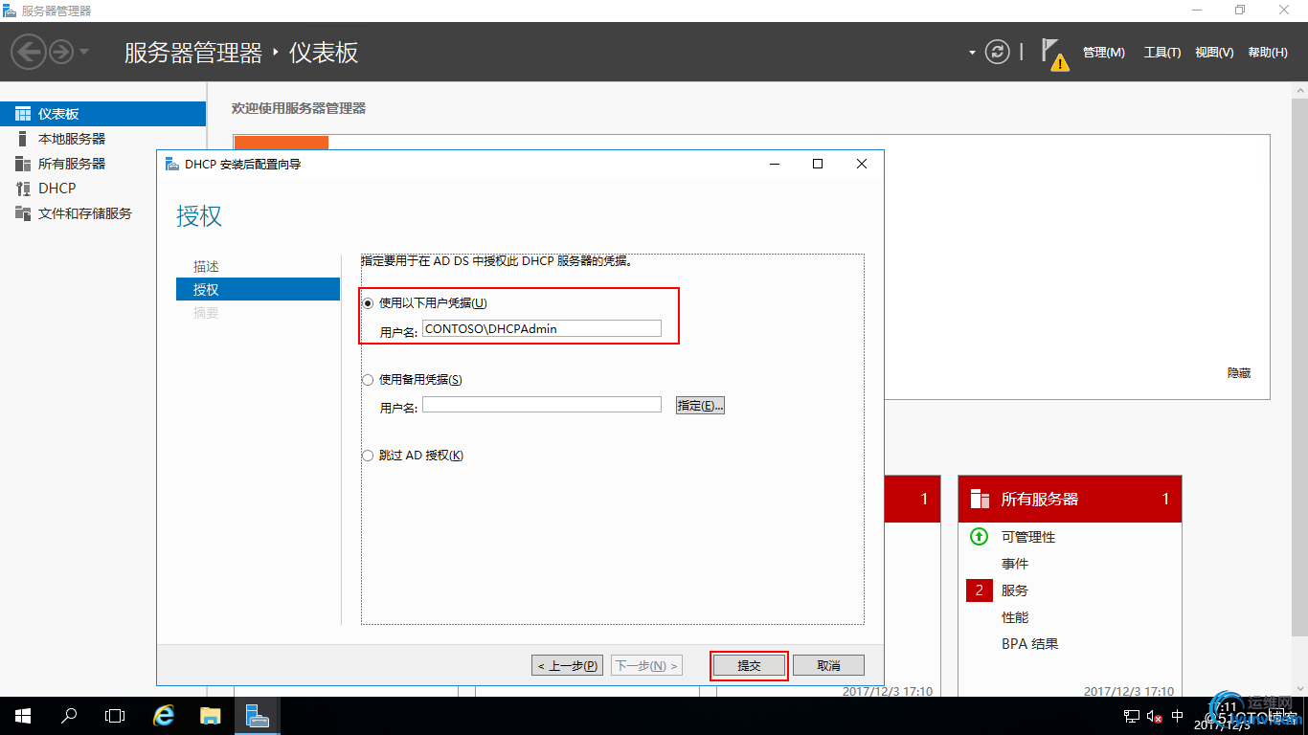Click the Server Manager taskbar icon

pyautogui.click(x=257, y=716)
